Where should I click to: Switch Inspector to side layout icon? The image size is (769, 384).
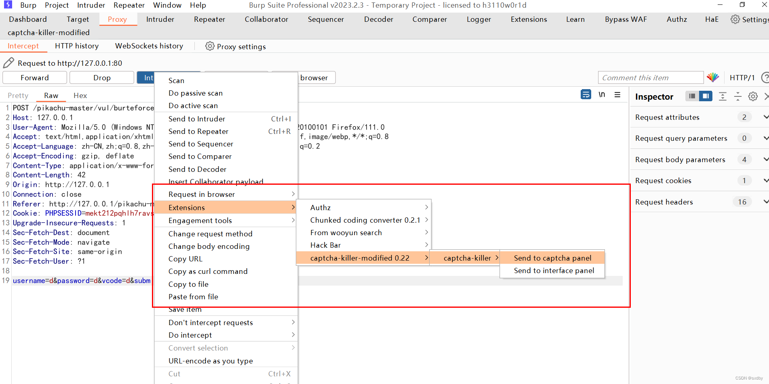706,96
